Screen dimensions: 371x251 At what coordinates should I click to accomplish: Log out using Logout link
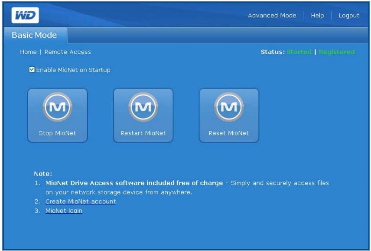[x=349, y=15]
